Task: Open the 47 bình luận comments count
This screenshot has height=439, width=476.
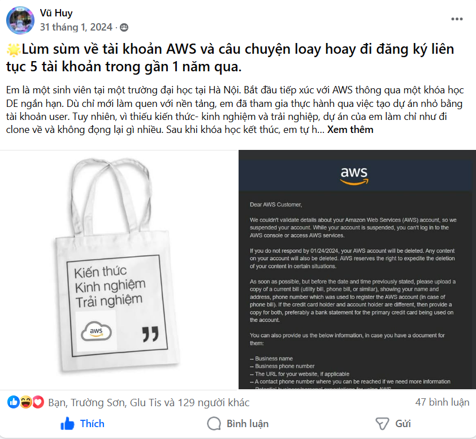Action: (442, 402)
